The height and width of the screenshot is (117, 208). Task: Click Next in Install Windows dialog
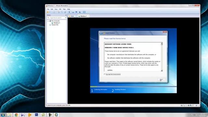pos(162,79)
